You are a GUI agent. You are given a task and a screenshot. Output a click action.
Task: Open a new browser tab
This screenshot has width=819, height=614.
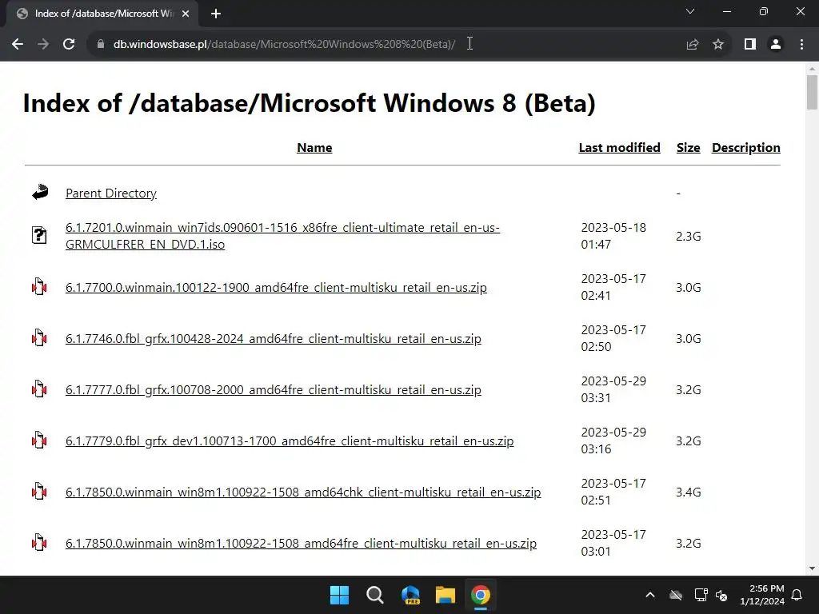[216, 14]
